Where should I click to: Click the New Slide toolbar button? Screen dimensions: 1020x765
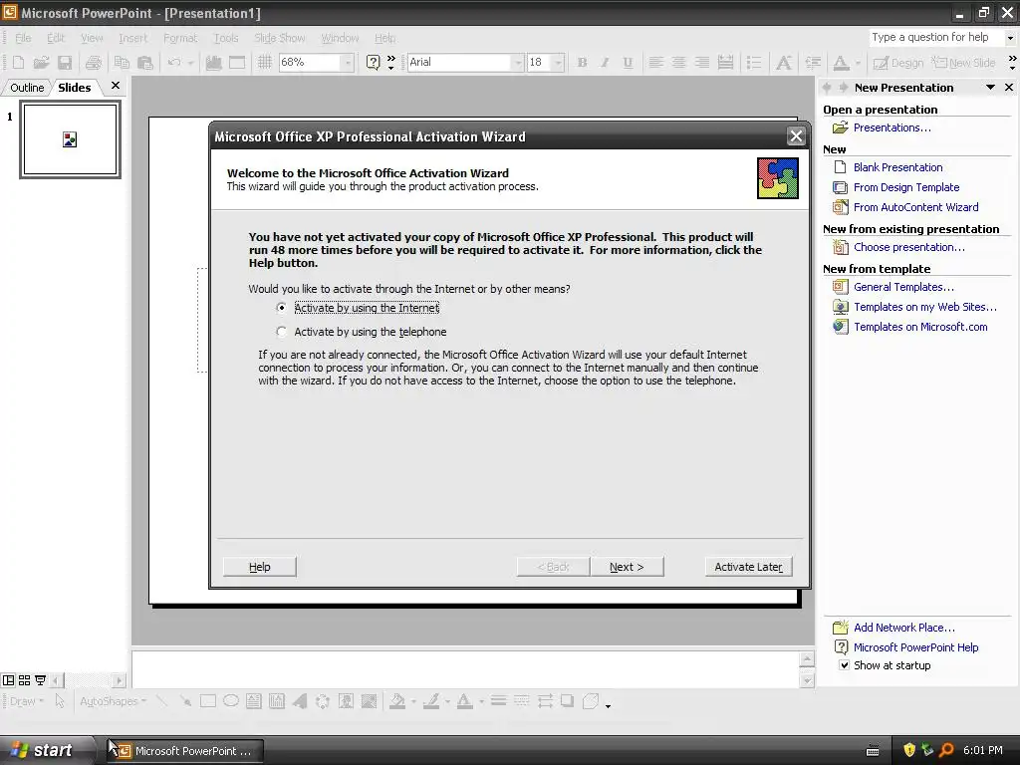963,63
